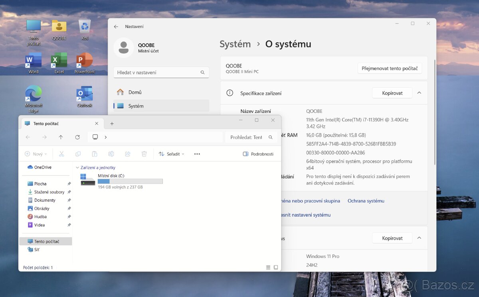Click the Systém breadcrumb in the heading

235,44
